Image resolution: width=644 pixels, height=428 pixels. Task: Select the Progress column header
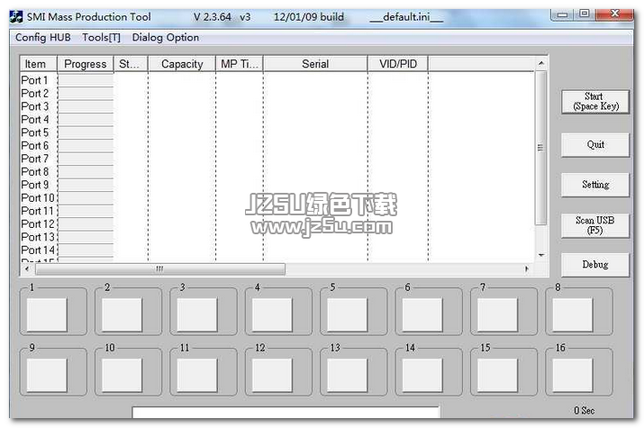85,64
